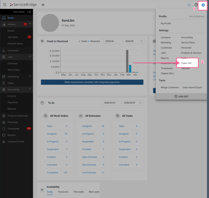209x198 pixels.
Task: Select the Today availability tab
Action: (x=50, y=192)
